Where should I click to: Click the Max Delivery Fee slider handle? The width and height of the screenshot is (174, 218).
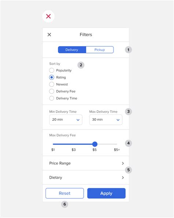pos(95,144)
